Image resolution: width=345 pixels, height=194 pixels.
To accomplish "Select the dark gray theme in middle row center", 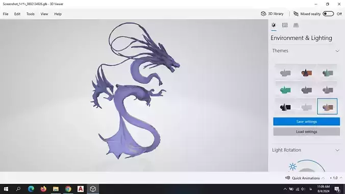I will [306, 90].
